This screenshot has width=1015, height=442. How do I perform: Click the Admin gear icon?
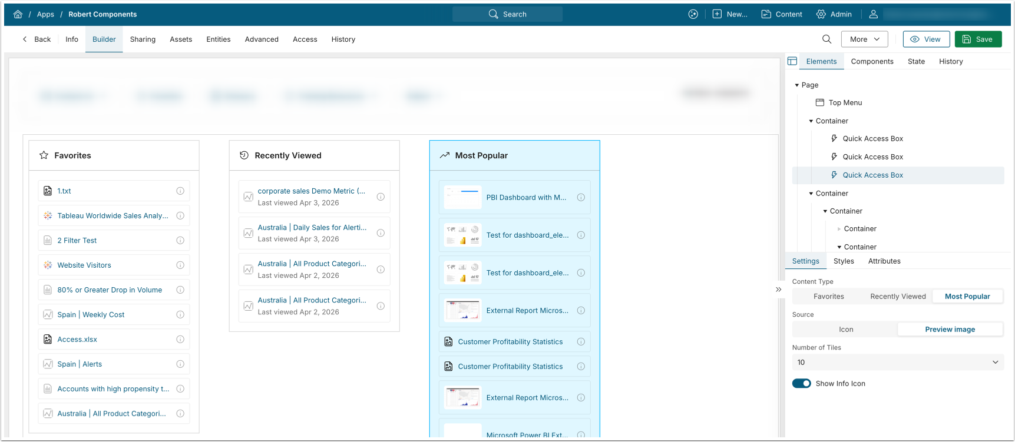coord(821,14)
